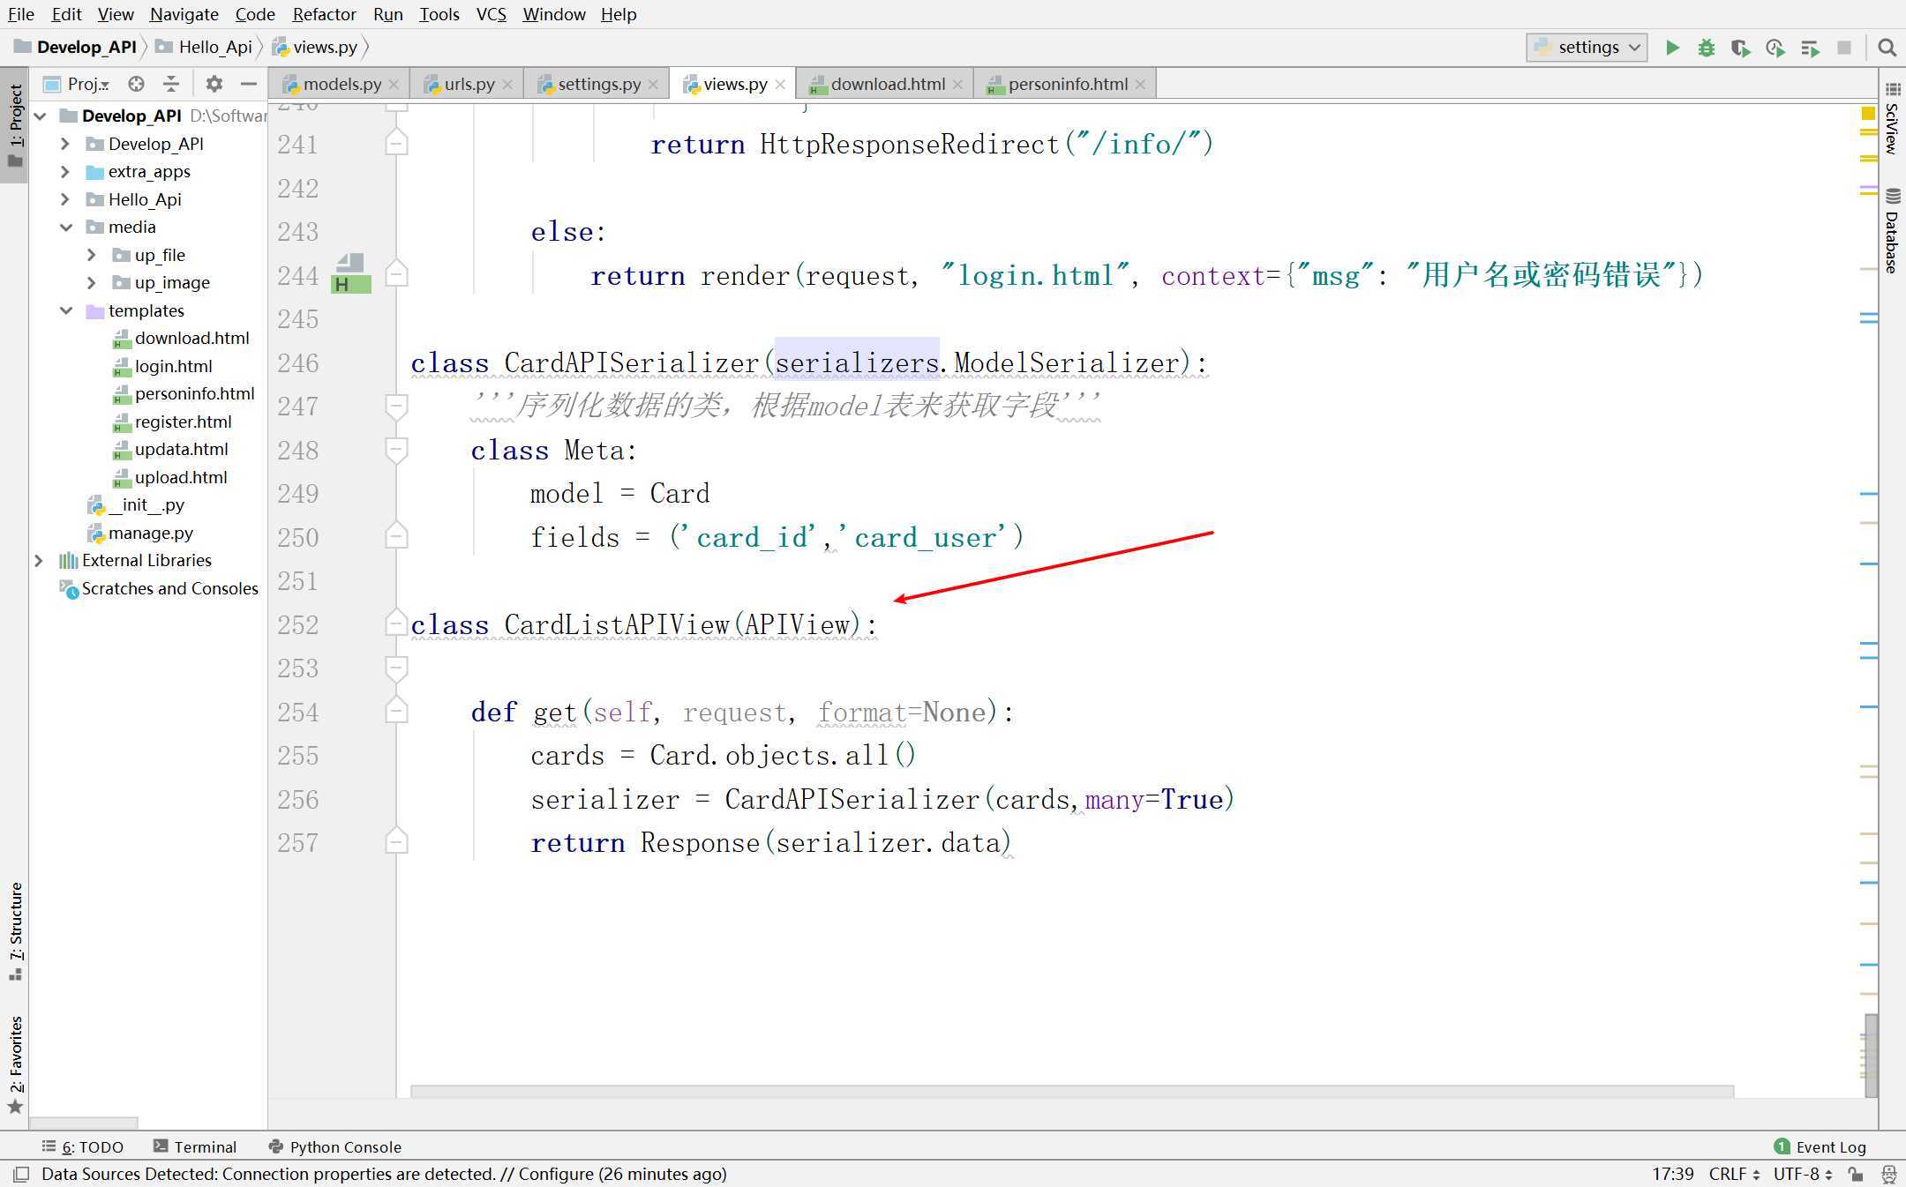The image size is (1906, 1187).
Task: Close the urls.py tab
Action: tap(507, 85)
